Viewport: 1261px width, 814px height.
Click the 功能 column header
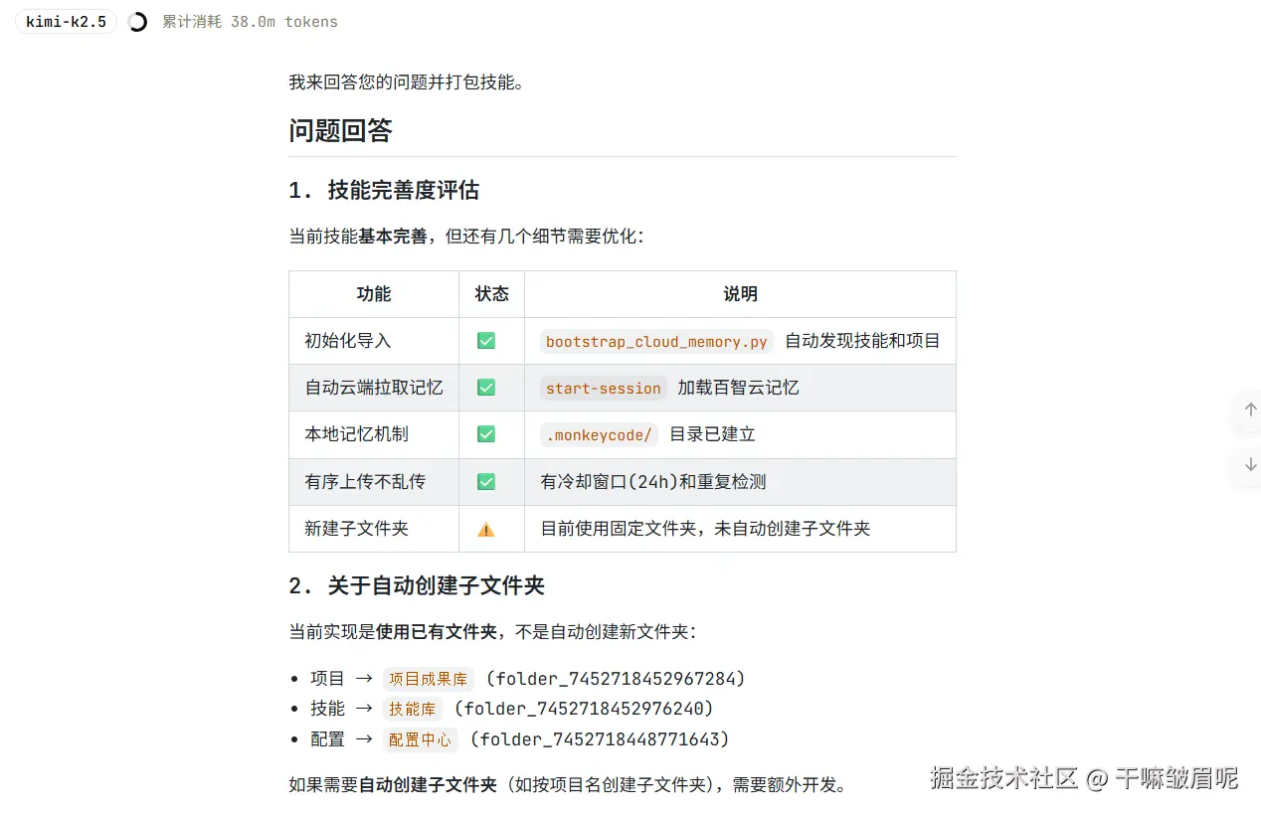click(374, 294)
